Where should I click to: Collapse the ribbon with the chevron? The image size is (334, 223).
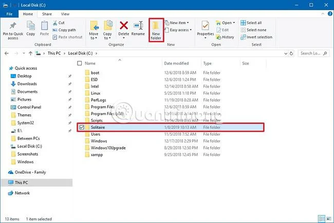(323, 14)
